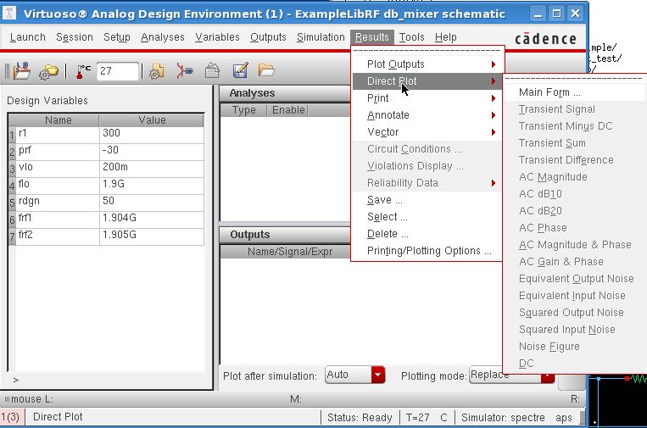
Task: Select Circuit Conditions menu entry
Action: [x=427, y=149]
